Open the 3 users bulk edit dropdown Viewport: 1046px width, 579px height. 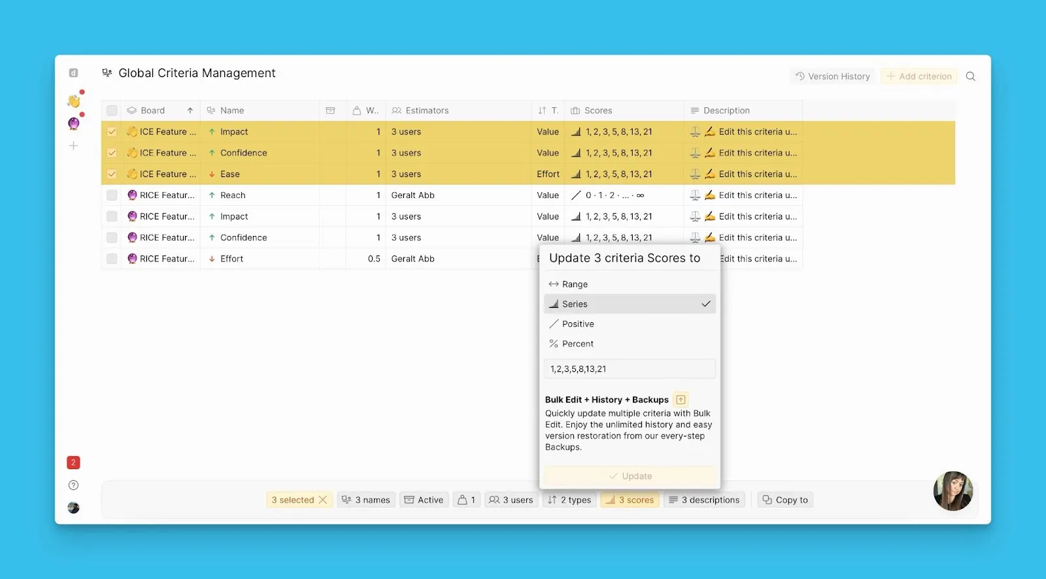pos(511,500)
